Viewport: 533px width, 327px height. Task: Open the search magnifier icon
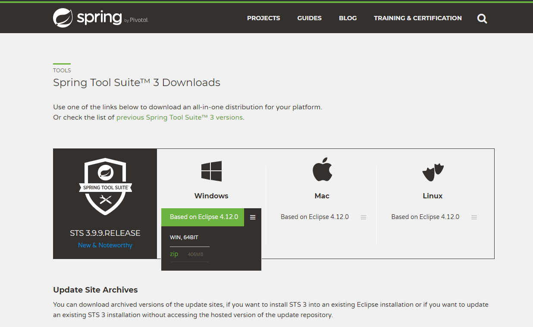(x=482, y=19)
